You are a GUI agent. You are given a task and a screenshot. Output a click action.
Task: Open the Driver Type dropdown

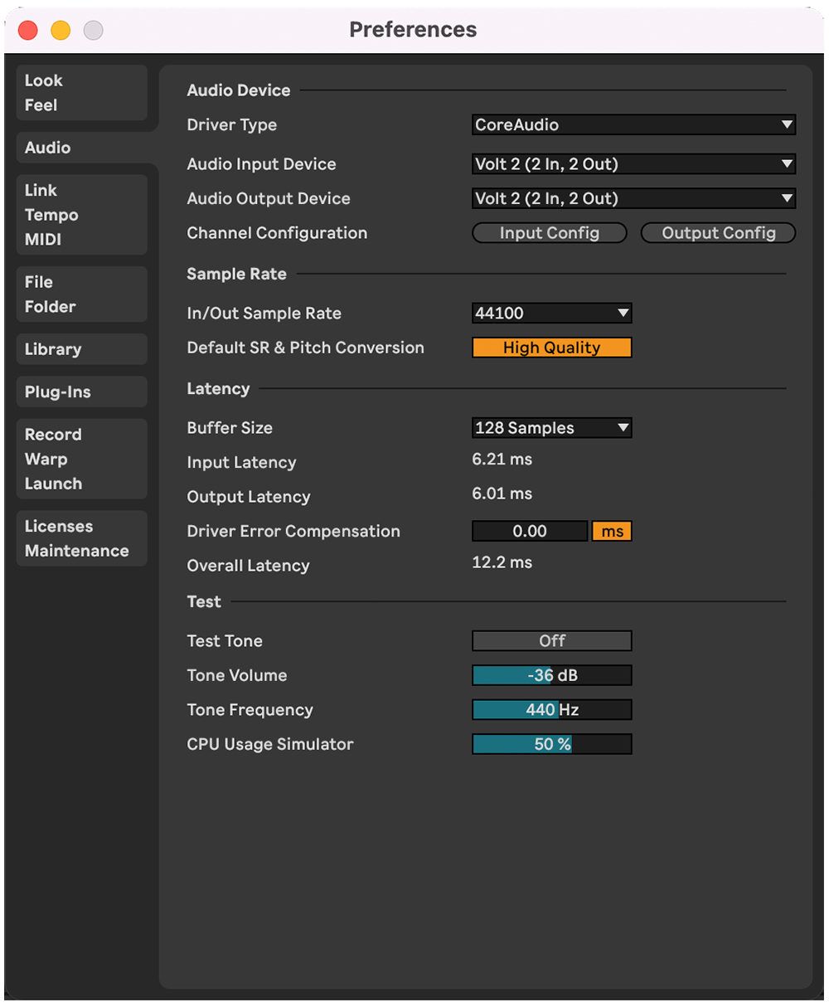point(633,125)
